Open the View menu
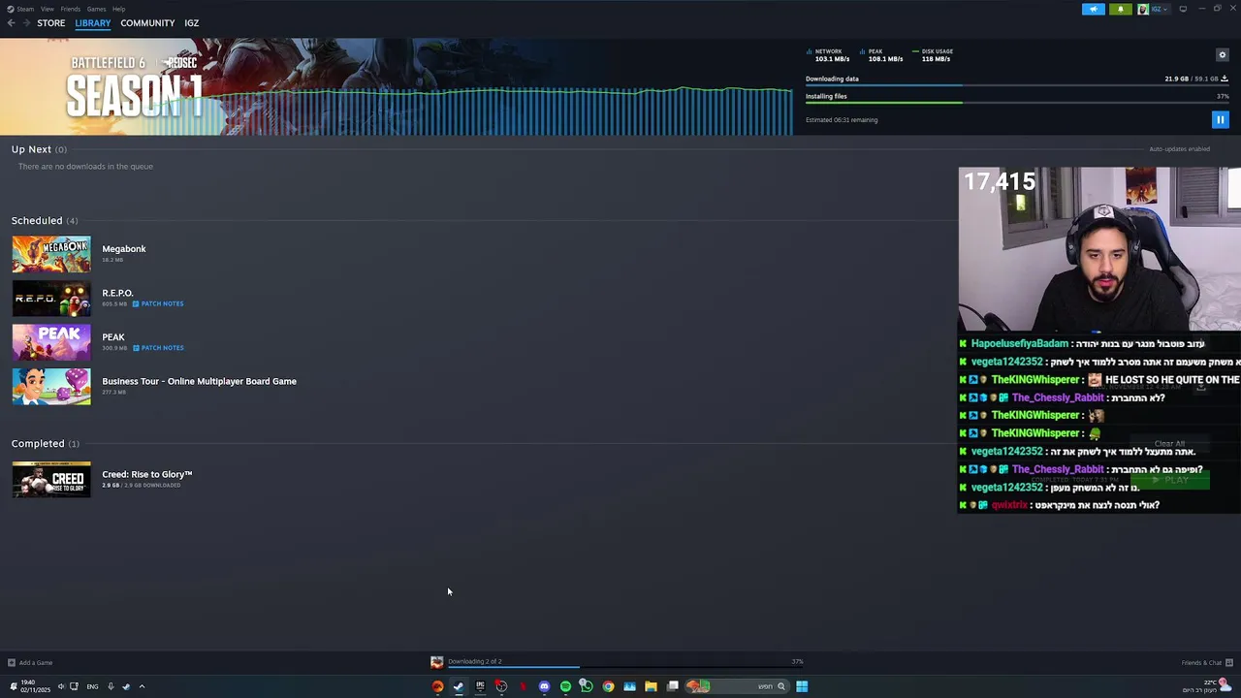Viewport: 1241px width, 698px height. click(x=47, y=9)
